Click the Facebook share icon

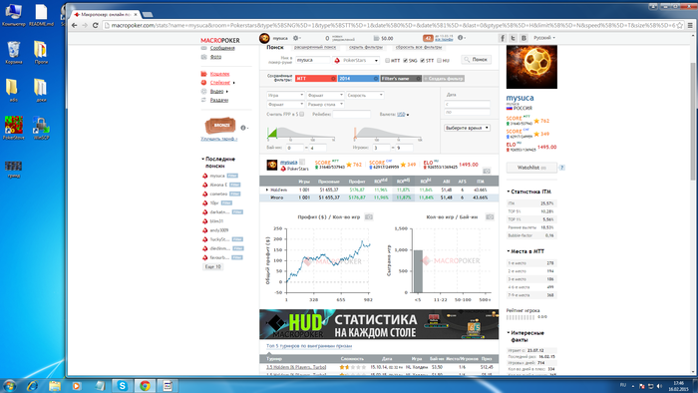(503, 38)
